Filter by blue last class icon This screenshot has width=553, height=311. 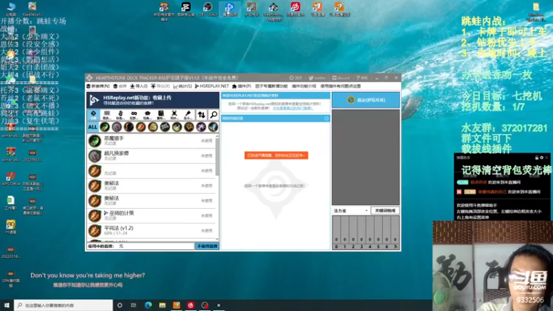tap(213, 127)
